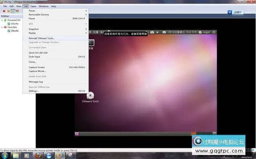Open Windows Explorer from taskbar
This screenshot has height=159, width=256.
16,155
